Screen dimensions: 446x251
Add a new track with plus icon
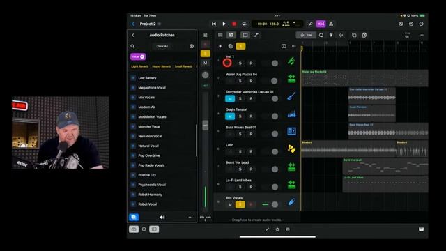[x=220, y=46]
